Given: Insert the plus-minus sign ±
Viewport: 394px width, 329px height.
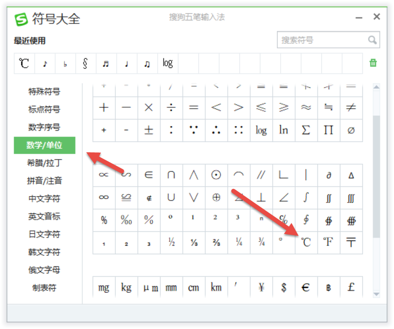Looking at the screenshot, I should coord(149,130).
